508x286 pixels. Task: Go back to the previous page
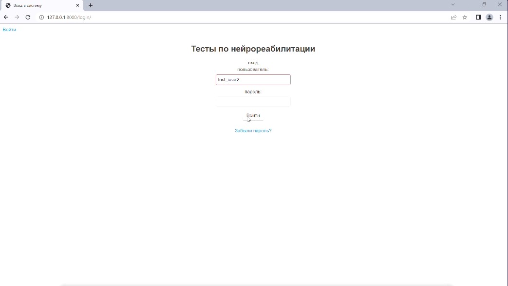pyautogui.click(x=6, y=17)
